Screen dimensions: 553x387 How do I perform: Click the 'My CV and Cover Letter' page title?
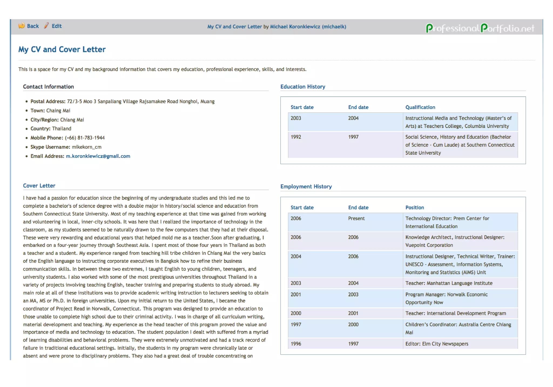pos(62,49)
